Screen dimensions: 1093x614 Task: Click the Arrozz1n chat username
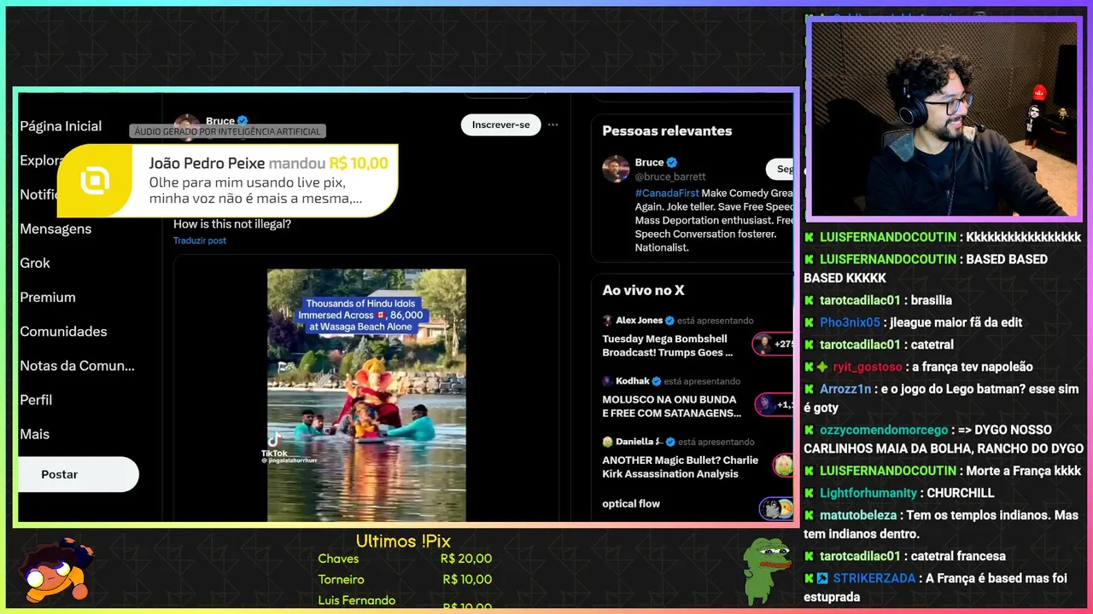(845, 389)
